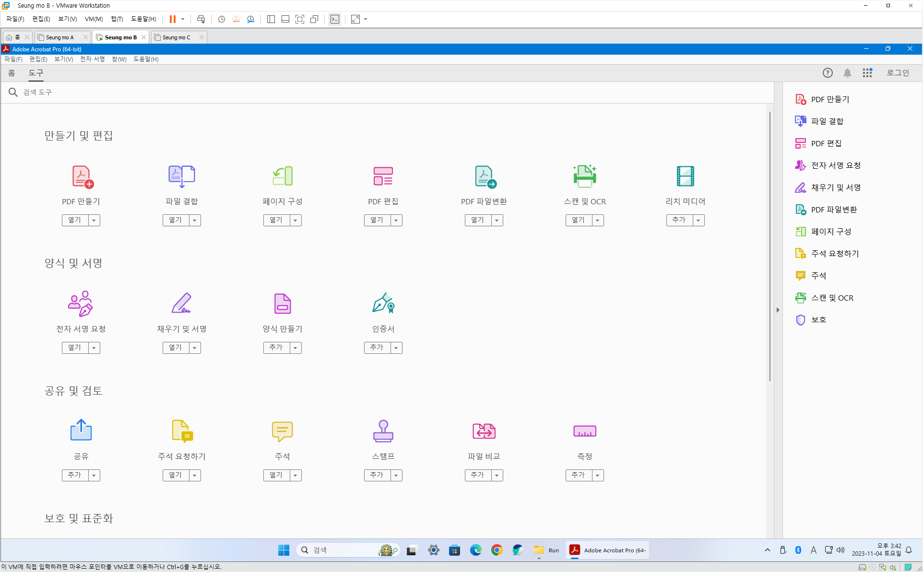Screen dimensions: 923x572
Task: Pause the VM with VMware pause button
Action: pos(172,19)
